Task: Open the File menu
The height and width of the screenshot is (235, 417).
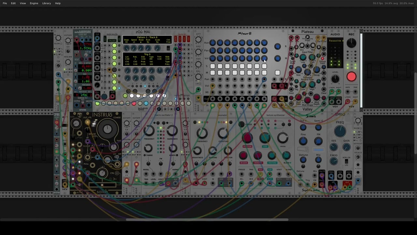Action: 5,3
